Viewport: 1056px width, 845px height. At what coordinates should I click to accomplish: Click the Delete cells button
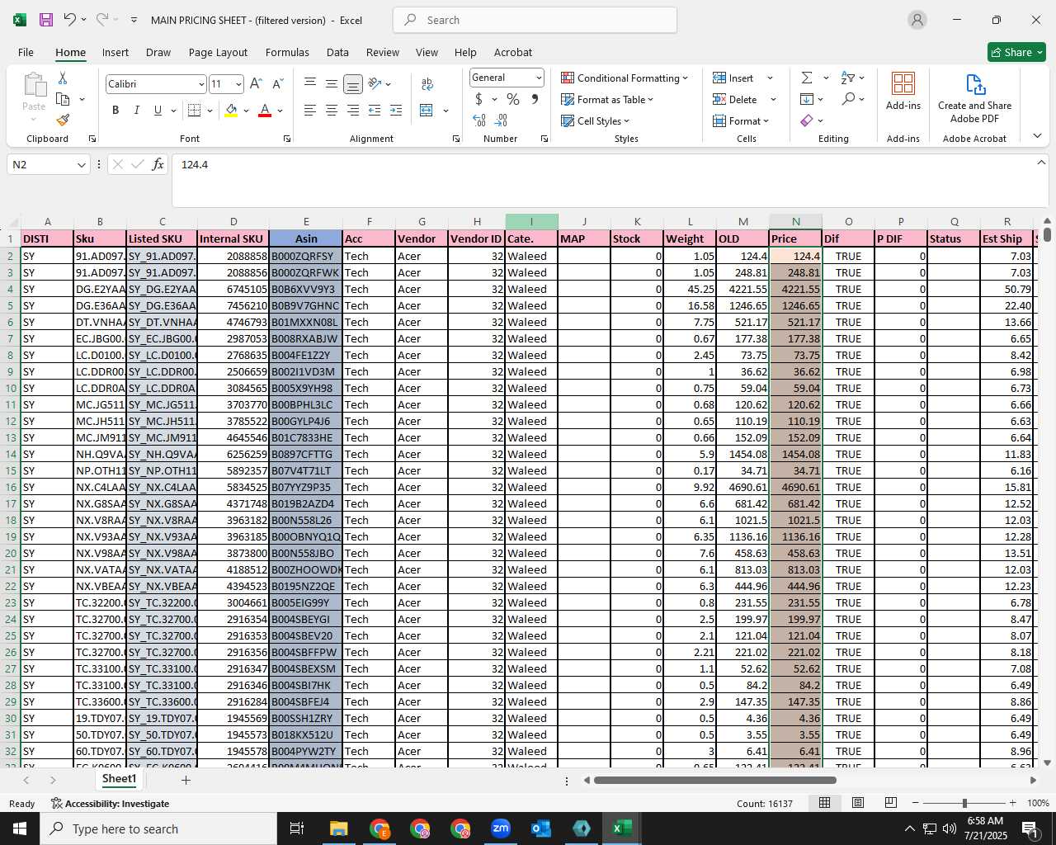[735, 99]
